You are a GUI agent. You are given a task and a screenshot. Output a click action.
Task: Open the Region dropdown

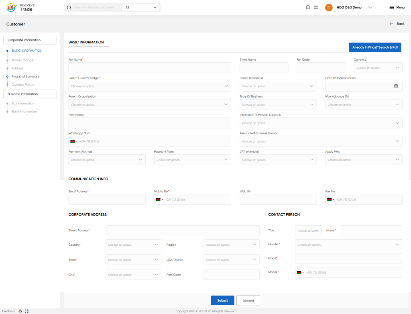tap(232, 245)
